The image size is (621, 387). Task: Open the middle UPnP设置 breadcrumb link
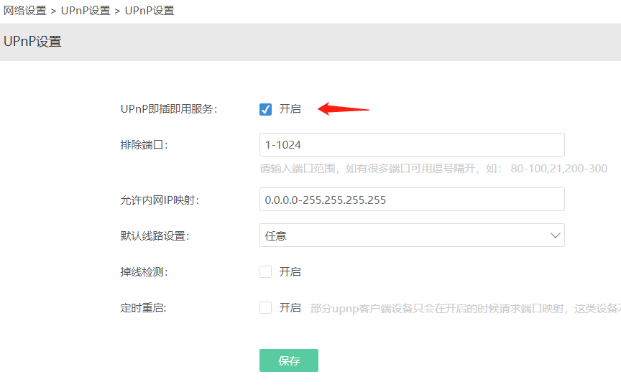86,11
